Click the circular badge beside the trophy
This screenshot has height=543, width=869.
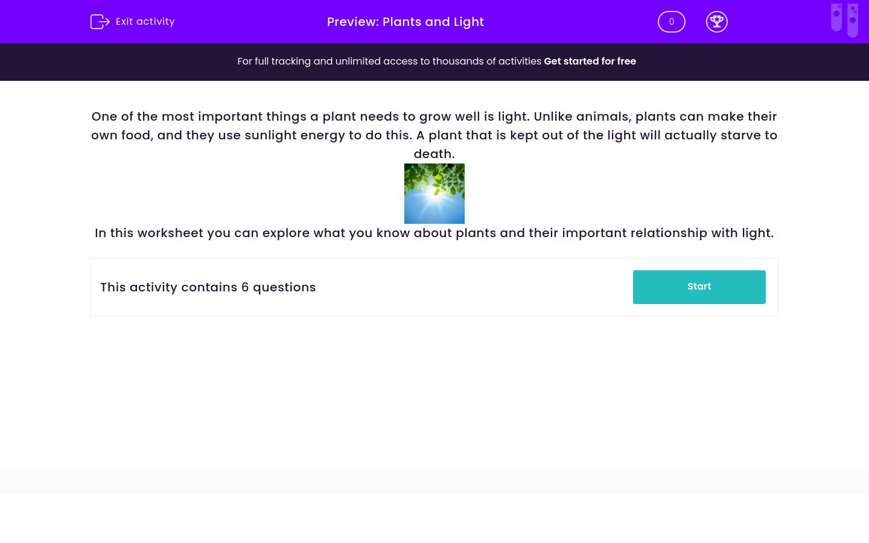pyautogui.click(x=672, y=22)
